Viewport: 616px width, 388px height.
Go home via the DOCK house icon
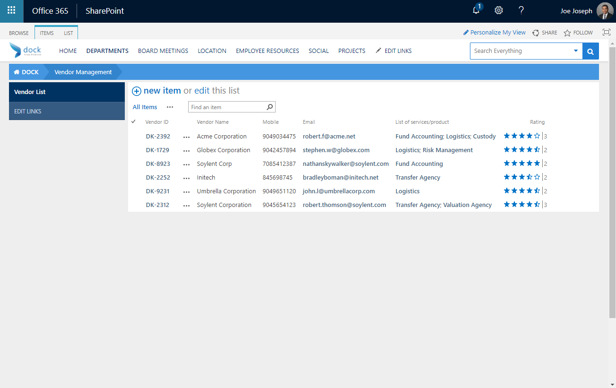tap(17, 71)
